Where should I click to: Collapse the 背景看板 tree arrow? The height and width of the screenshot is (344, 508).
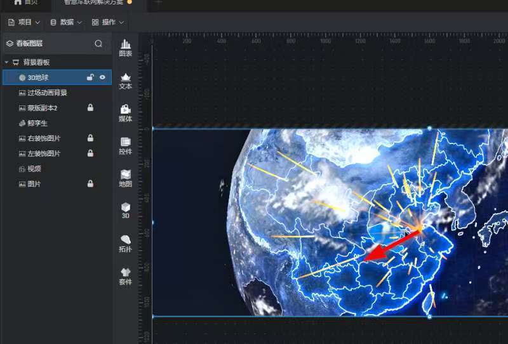6,62
